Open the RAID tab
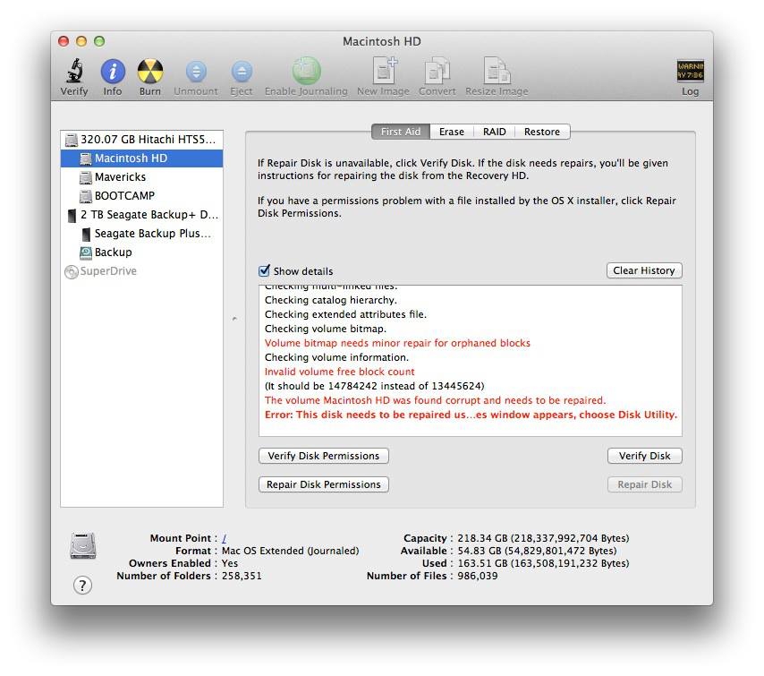Screen dimensions: 764x676 point(494,132)
